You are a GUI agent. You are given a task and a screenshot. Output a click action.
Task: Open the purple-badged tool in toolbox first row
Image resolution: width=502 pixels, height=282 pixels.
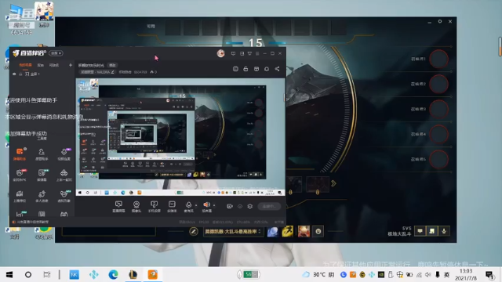64,154
